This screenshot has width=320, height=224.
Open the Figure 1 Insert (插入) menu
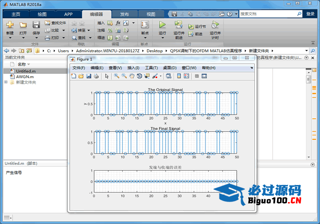133,68
